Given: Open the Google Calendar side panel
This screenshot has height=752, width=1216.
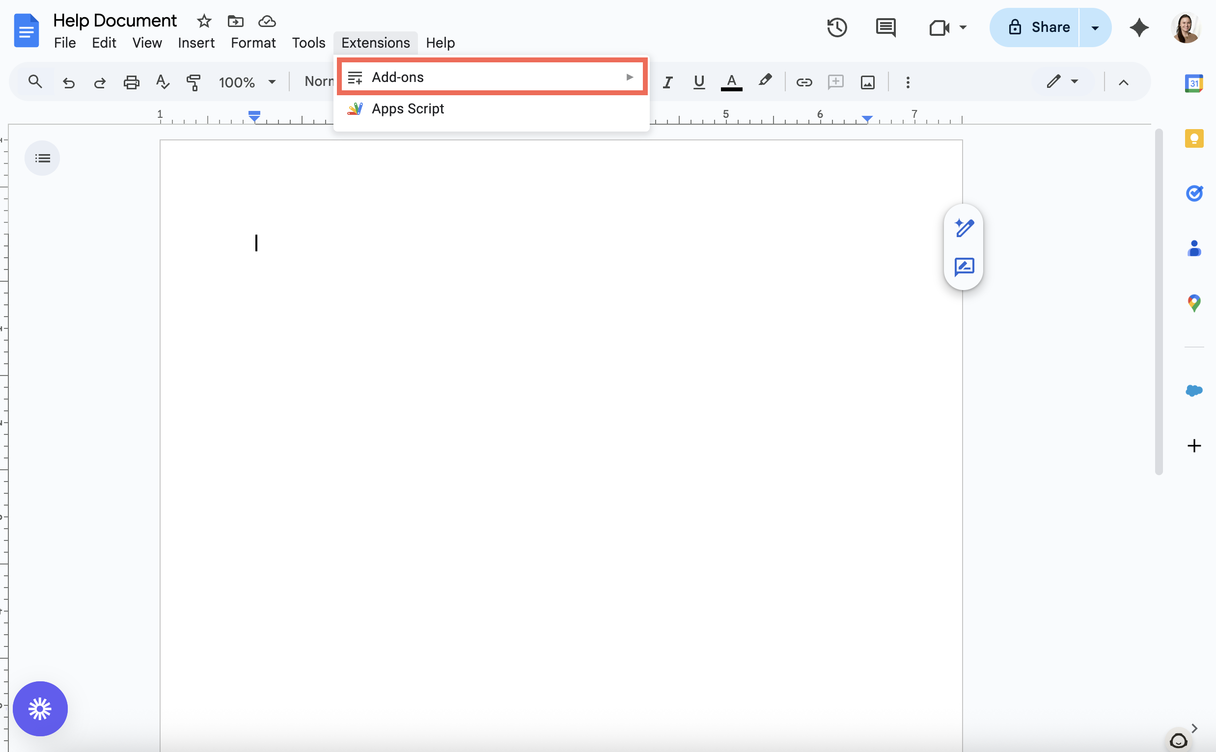Looking at the screenshot, I should 1194,82.
